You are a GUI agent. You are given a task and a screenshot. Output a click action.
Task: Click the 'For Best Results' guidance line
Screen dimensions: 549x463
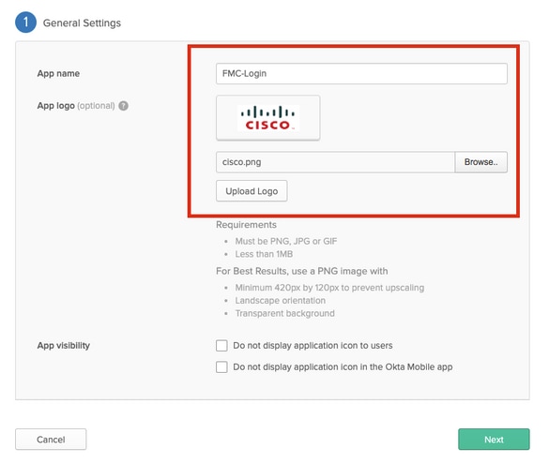click(x=302, y=271)
